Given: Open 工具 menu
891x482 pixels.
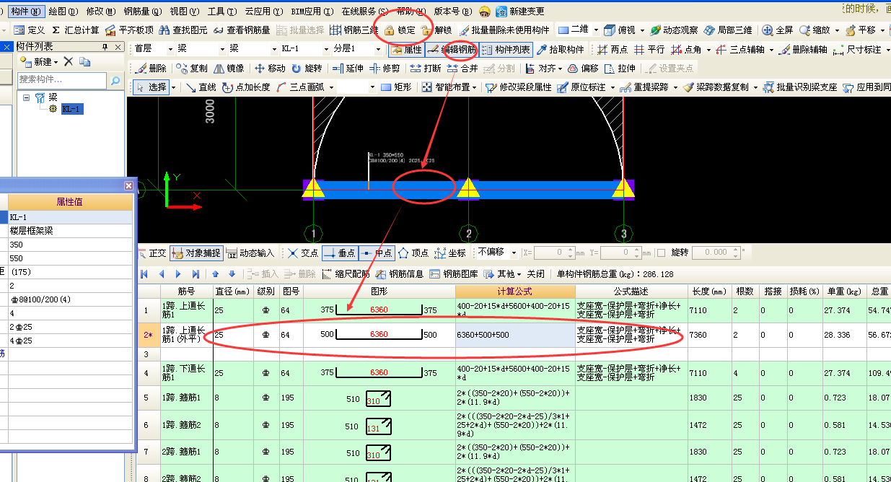Looking at the screenshot, I should pyautogui.click(x=221, y=12).
